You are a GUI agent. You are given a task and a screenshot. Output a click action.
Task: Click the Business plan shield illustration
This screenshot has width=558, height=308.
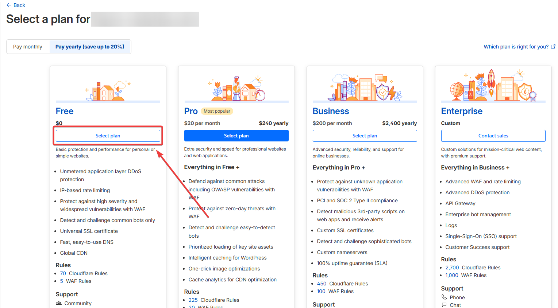(x=382, y=91)
